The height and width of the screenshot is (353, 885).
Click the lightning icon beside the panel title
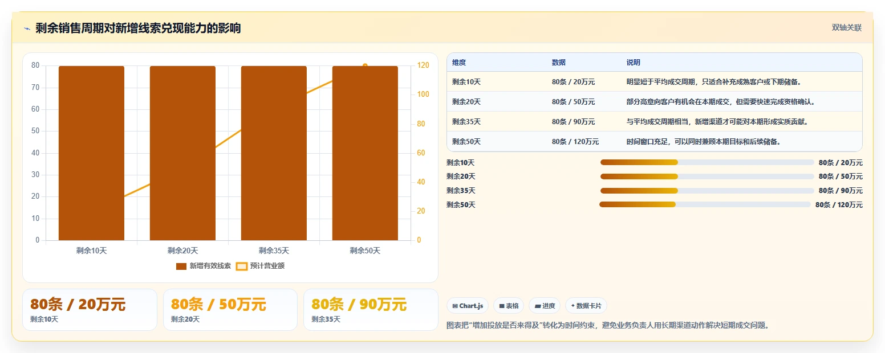point(27,28)
